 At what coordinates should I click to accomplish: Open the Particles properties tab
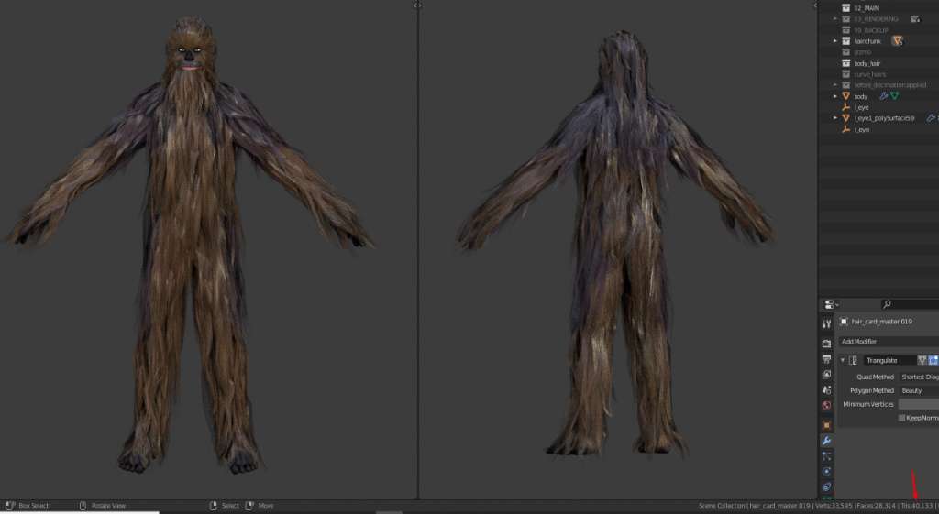point(826,456)
